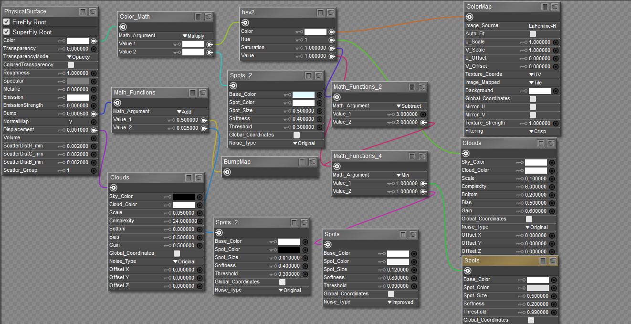Click output plug of Math_Functions_4 node
Viewport: 631px width, 324px height.
click(337, 167)
